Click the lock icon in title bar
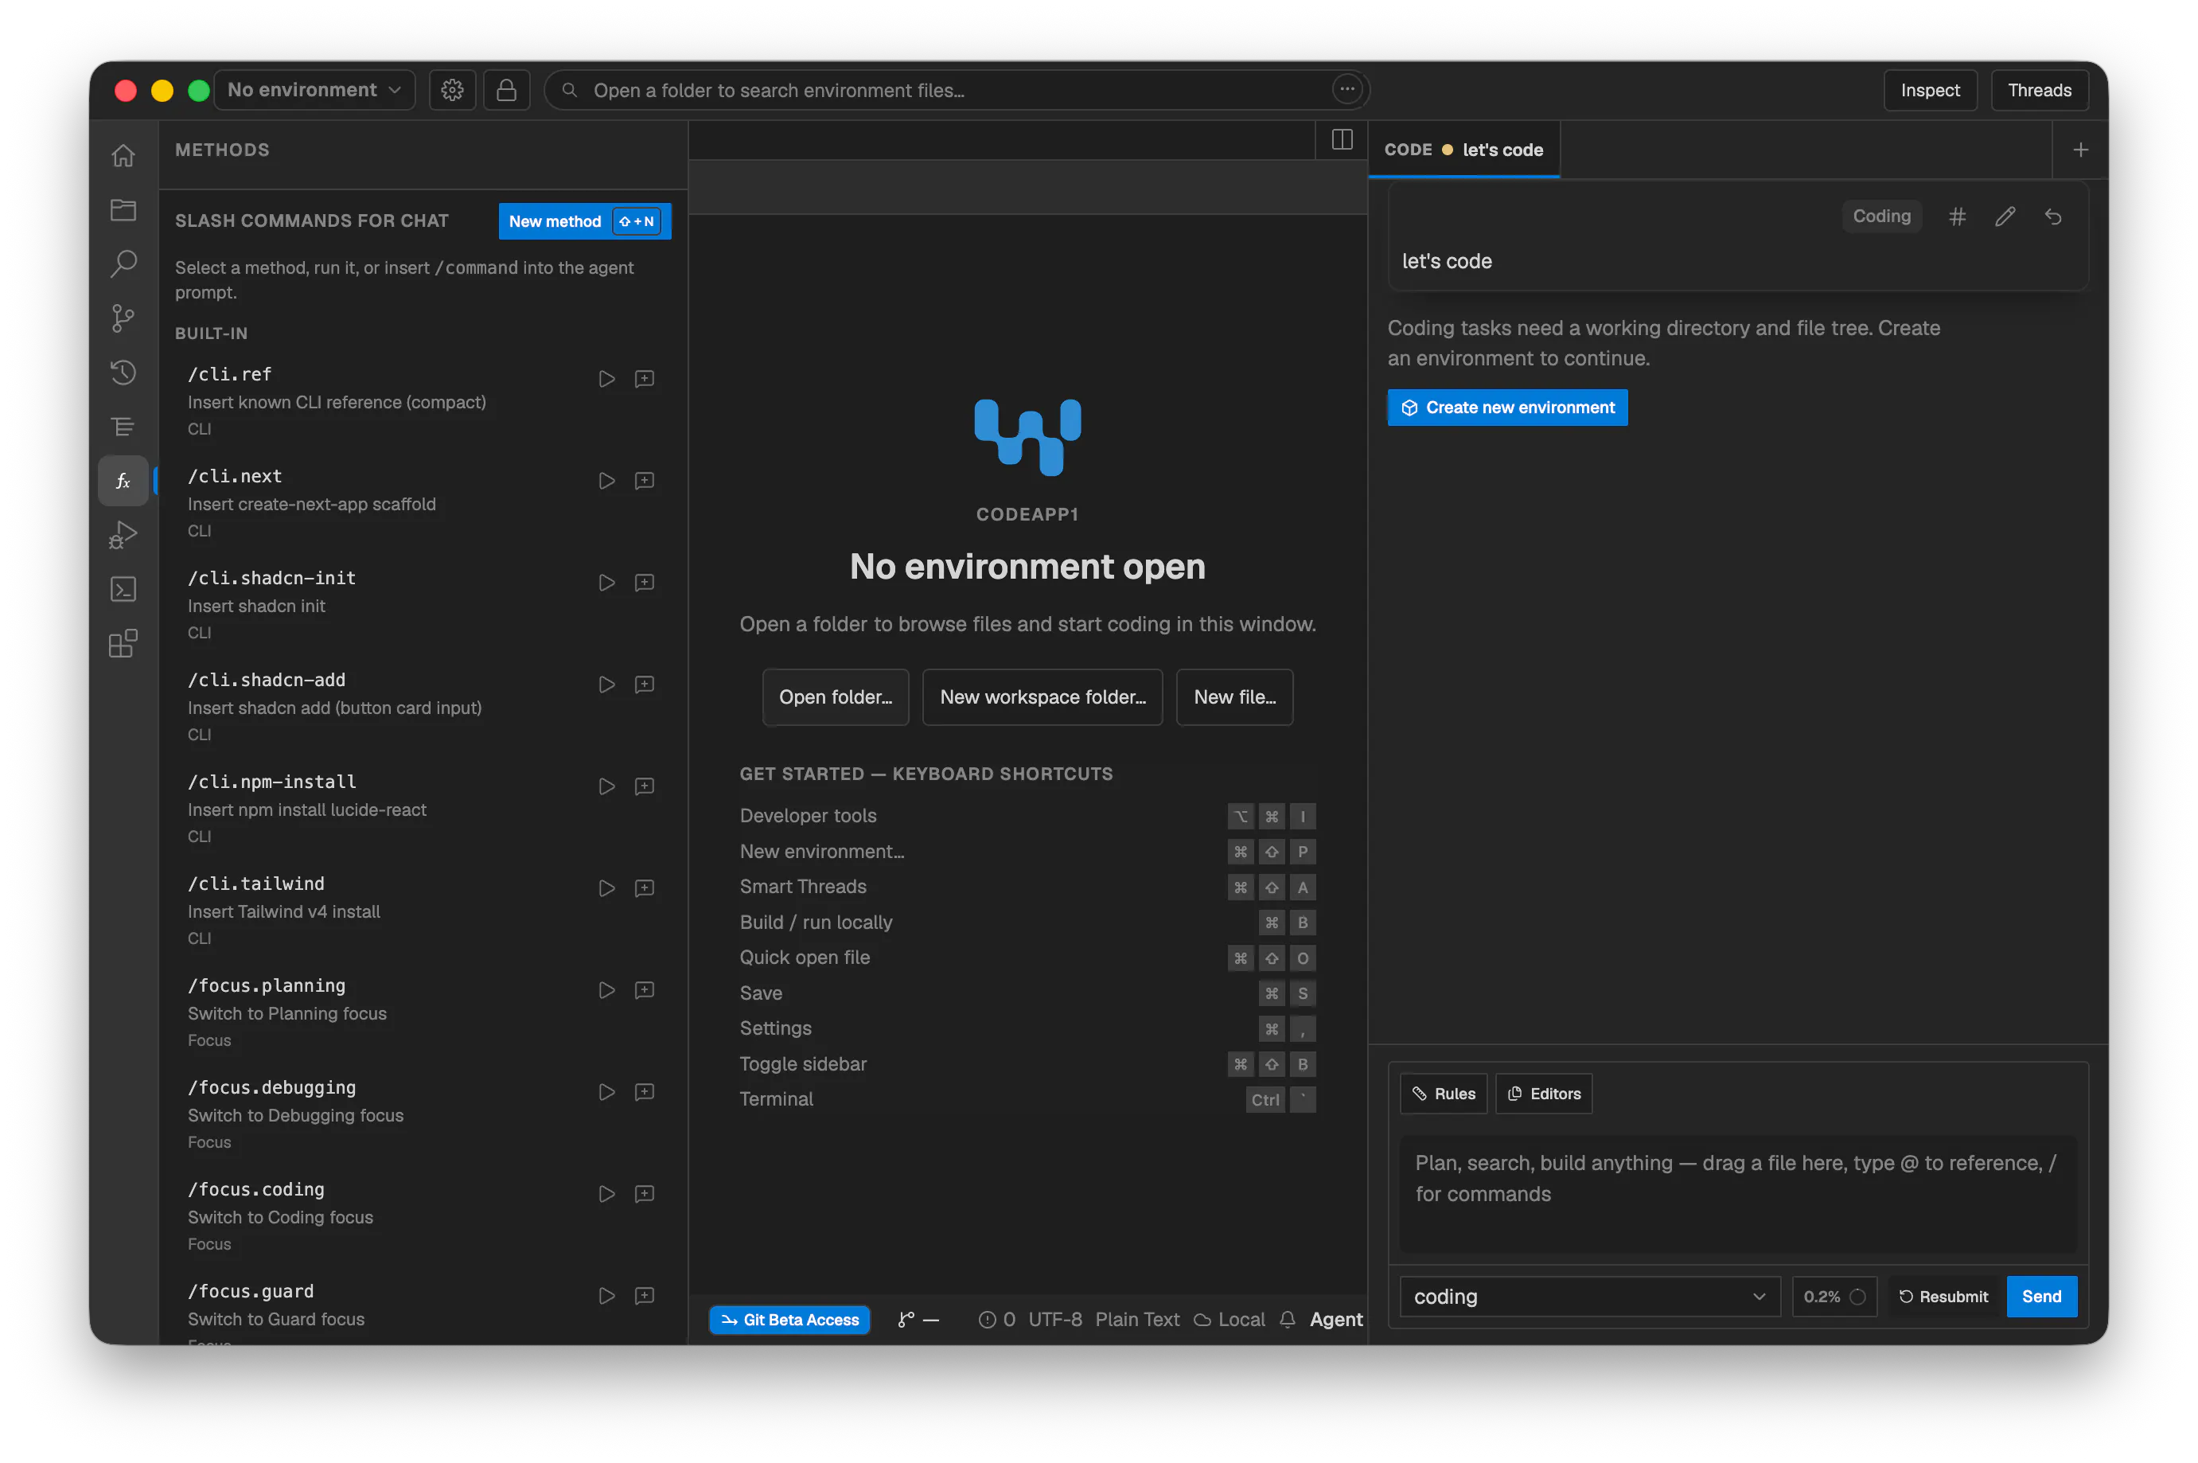This screenshot has width=2198, height=1463. pos(506,90)
